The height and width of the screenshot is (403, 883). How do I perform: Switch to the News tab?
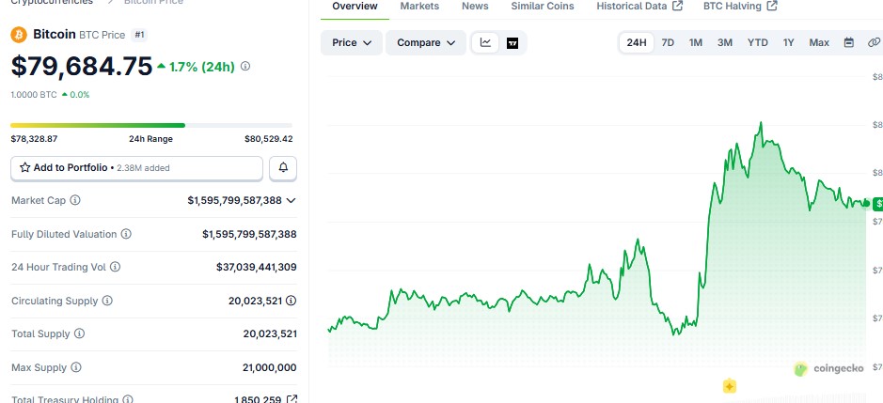pyautogui.click(x=475, y=7)
